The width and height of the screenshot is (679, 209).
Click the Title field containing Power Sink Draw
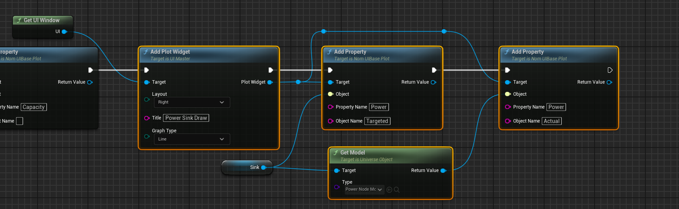pyautogui.click(x=186, y=118)
